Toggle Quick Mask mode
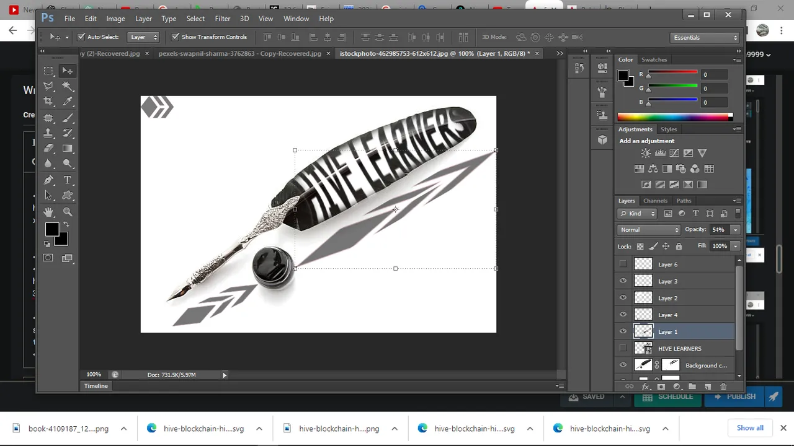 coord(48,258)
